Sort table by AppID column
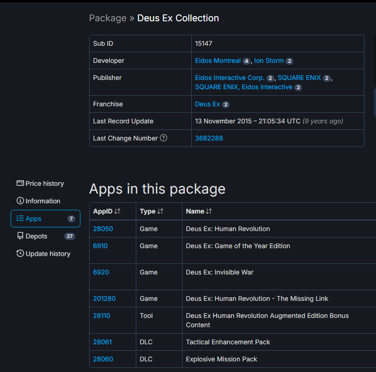This screenshot has height=372, width=376. point(107,211)
